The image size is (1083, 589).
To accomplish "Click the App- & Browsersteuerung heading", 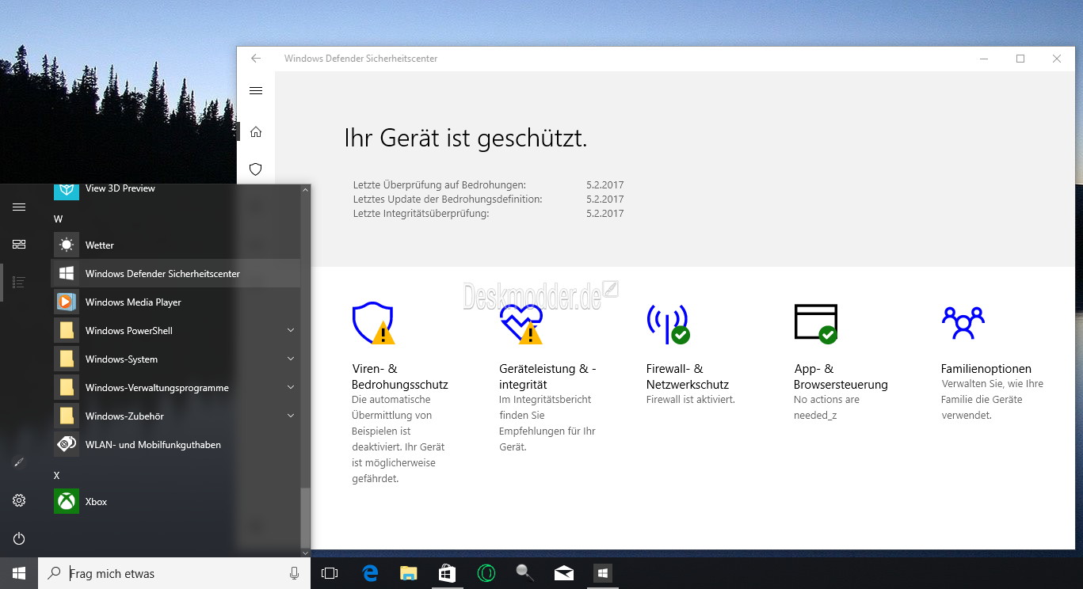I will [x=841, y=377].
